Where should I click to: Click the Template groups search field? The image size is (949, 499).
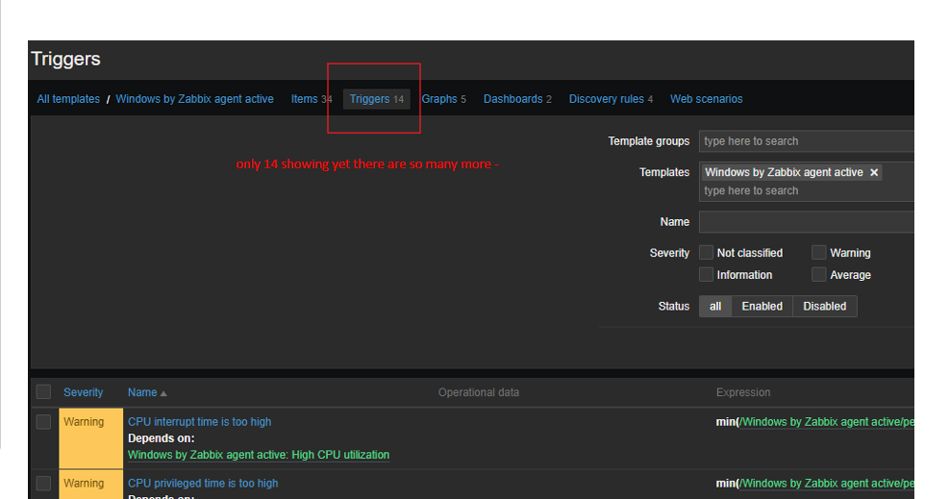tap(806, 141)
